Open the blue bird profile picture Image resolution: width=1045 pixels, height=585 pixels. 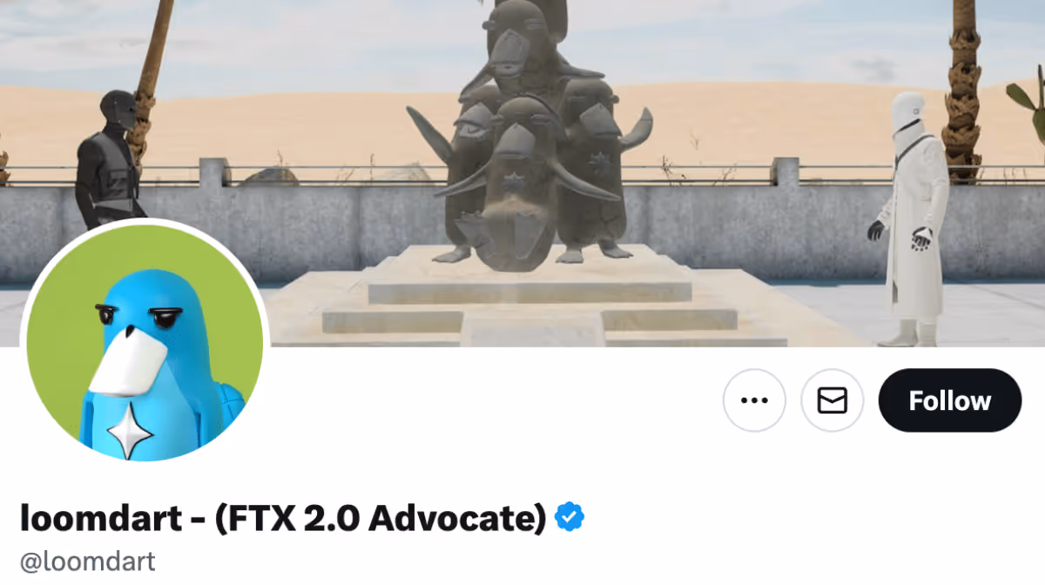[145, 343]
